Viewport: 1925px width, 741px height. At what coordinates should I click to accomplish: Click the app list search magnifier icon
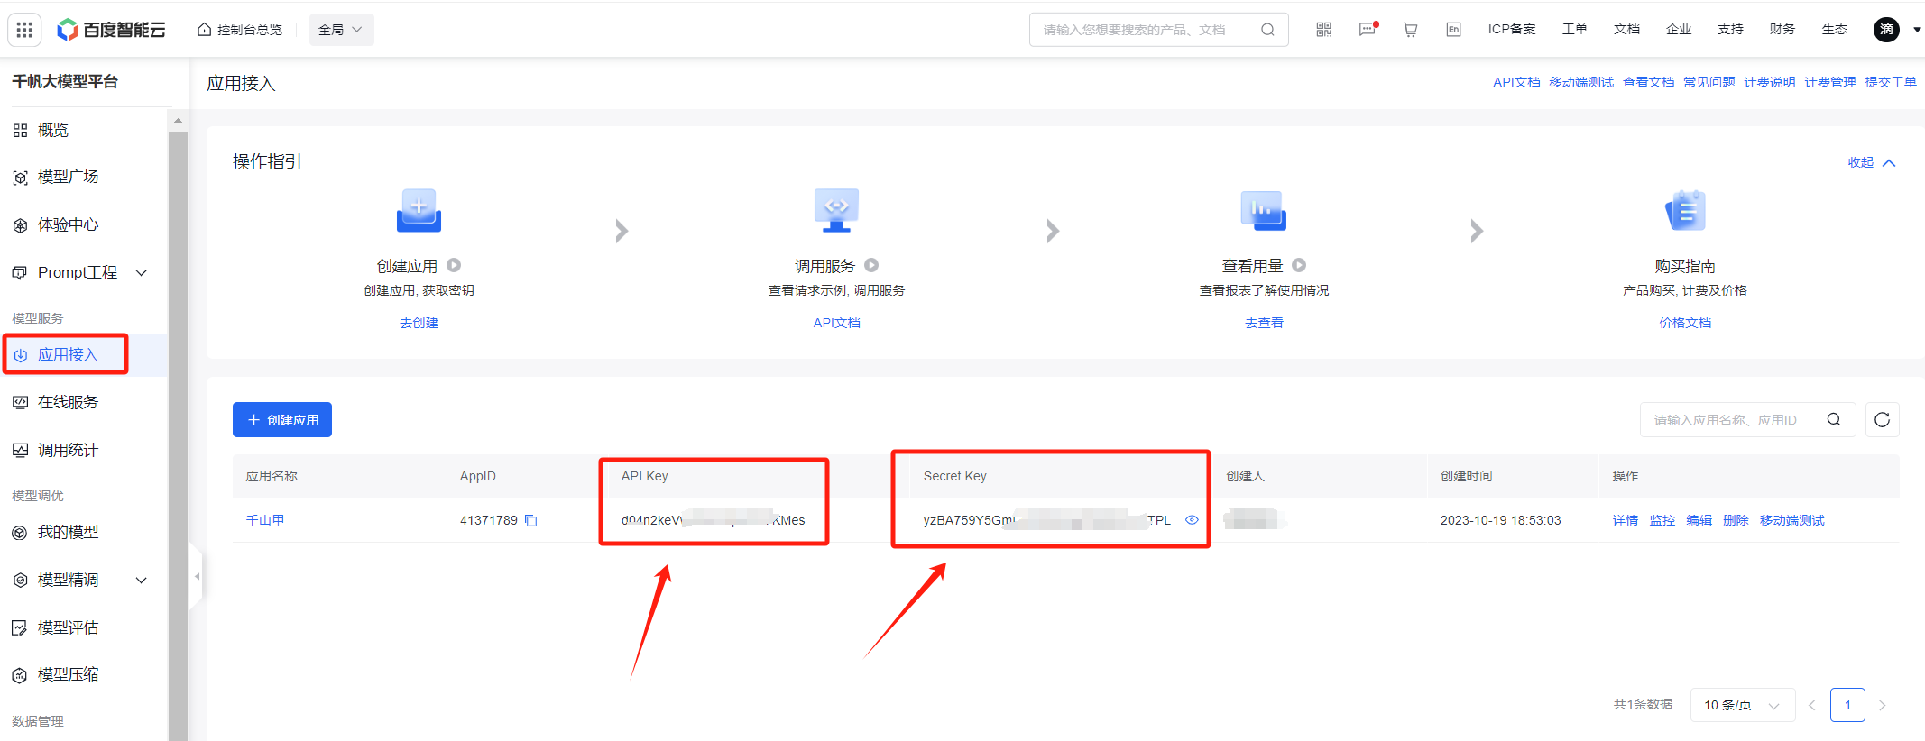pyautogui.click(x=1834, y=419)
